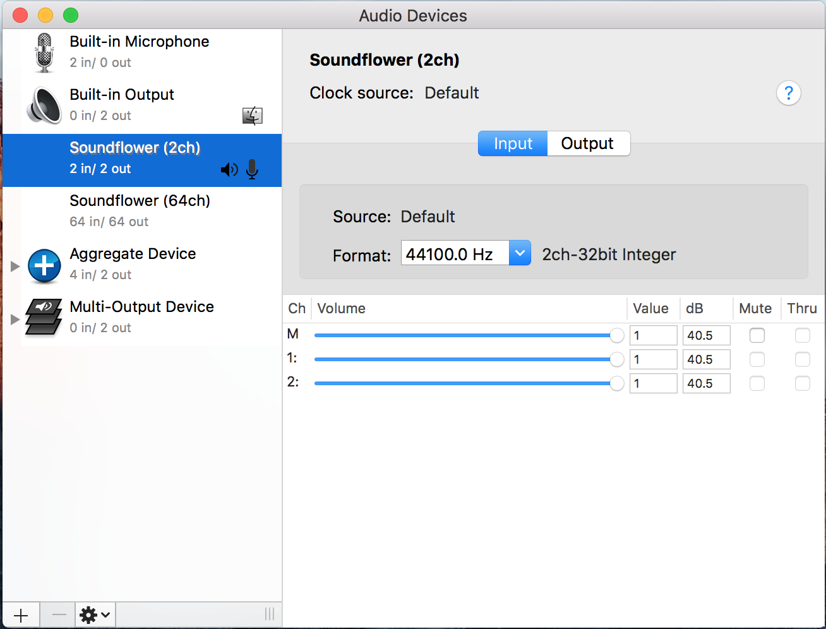Click the dB column header
The height and width of the screenshot is (629, 826).
706,308
